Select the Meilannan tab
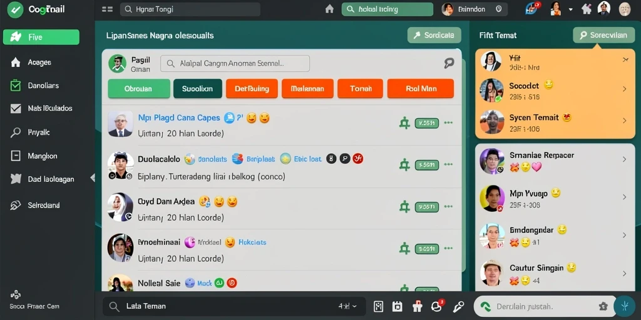Image resolution: width=641 pixels, height=320 pixels. (307, 89)
